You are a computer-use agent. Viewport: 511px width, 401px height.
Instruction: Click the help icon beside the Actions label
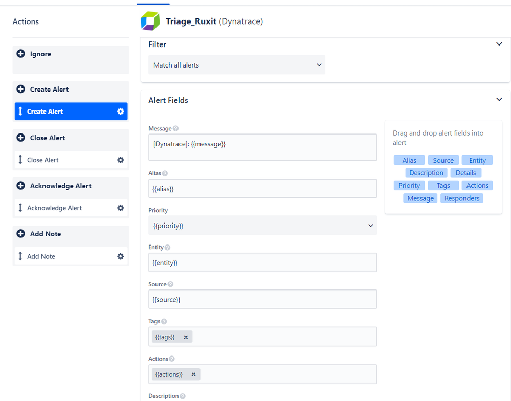pos(172,359)
